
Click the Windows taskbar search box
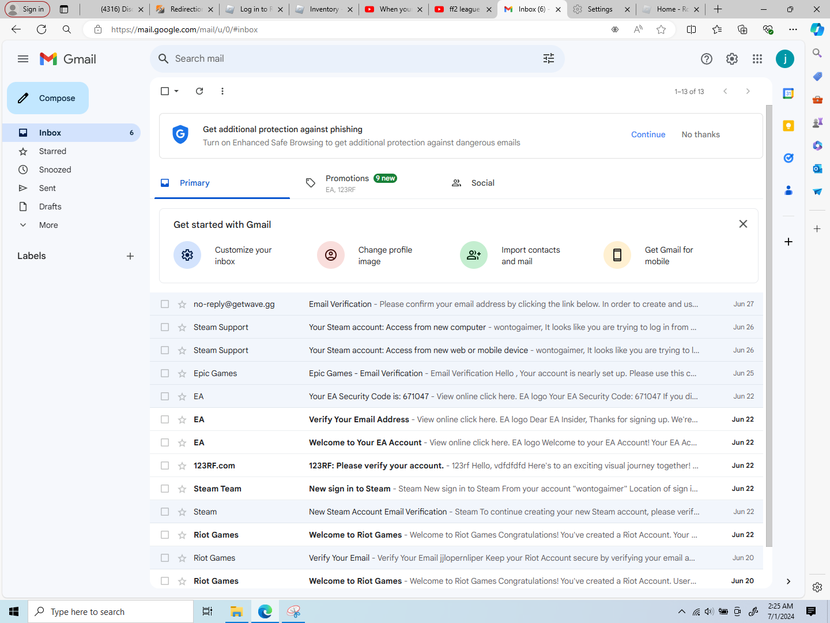(111, 611)
